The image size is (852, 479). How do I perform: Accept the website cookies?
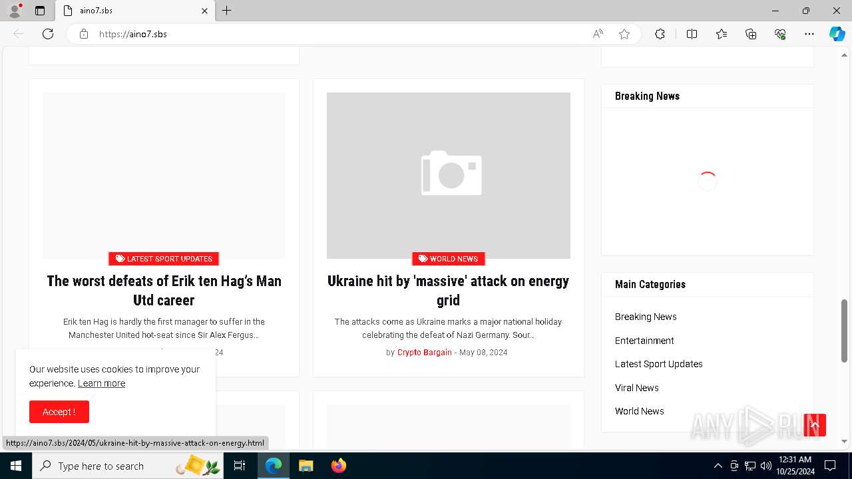[x=59, y=412]
